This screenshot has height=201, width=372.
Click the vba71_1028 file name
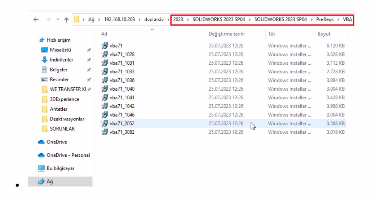point(122,54)
